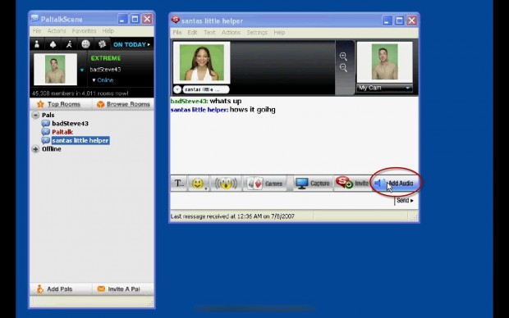Viewport: 509px width, 318px height.
Task: Click the Games button
Action: (264, 184)
